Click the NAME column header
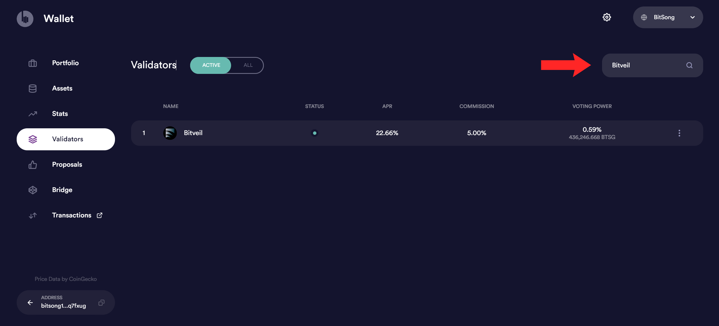This screenshot has height=326, width=719. coord(171,106)
